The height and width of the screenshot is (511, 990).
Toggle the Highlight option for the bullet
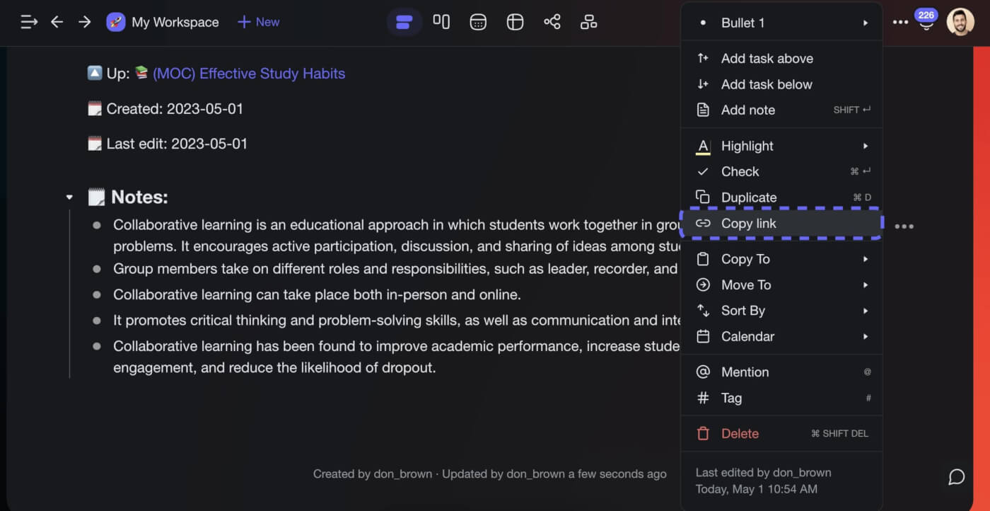click(745, 146)
